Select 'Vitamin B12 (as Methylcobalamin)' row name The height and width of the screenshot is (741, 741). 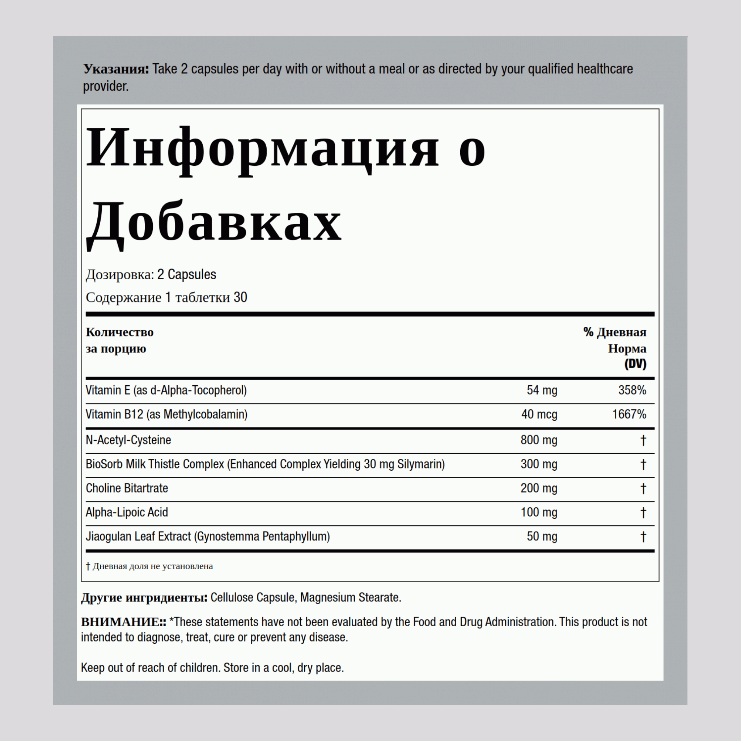pyautogui.click(x=166, y=414)
